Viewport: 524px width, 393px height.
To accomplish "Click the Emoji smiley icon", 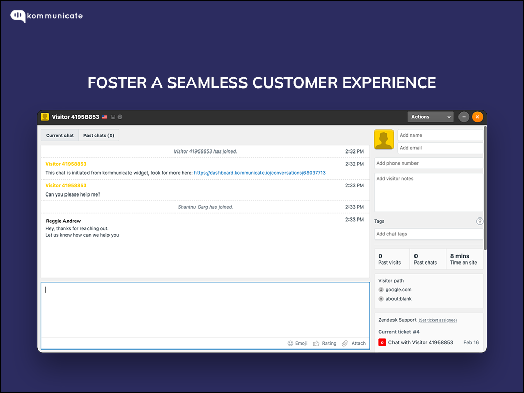I will 290,343.
